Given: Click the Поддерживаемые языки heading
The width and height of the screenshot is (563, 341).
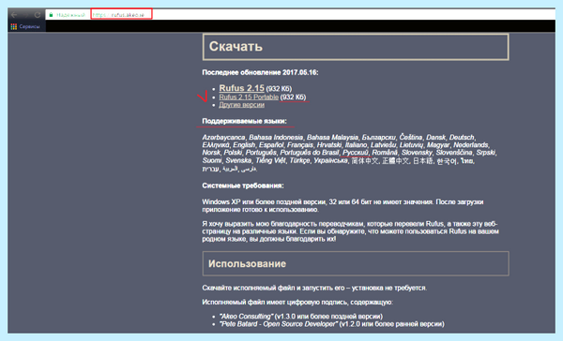Looking at the screenshot, I should 244,121.
